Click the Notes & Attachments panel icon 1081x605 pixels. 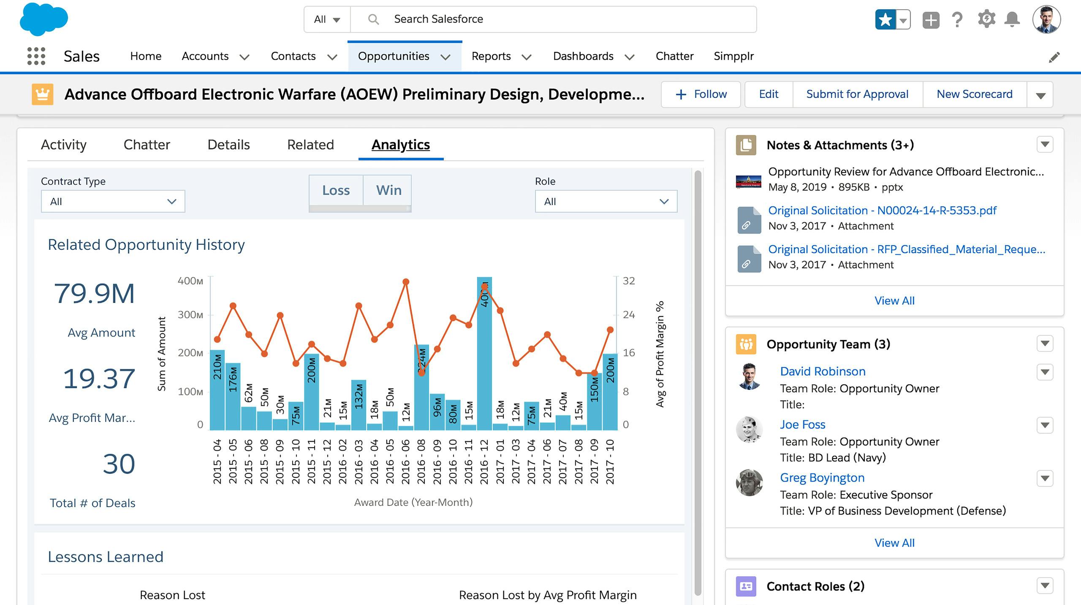pos(746,145)
